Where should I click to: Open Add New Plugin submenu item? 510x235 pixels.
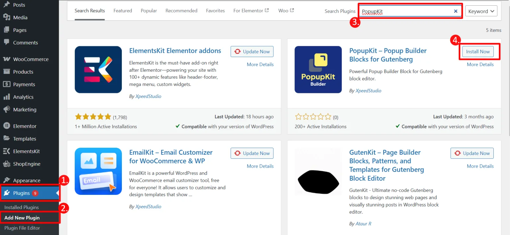(x=22, y=218)
